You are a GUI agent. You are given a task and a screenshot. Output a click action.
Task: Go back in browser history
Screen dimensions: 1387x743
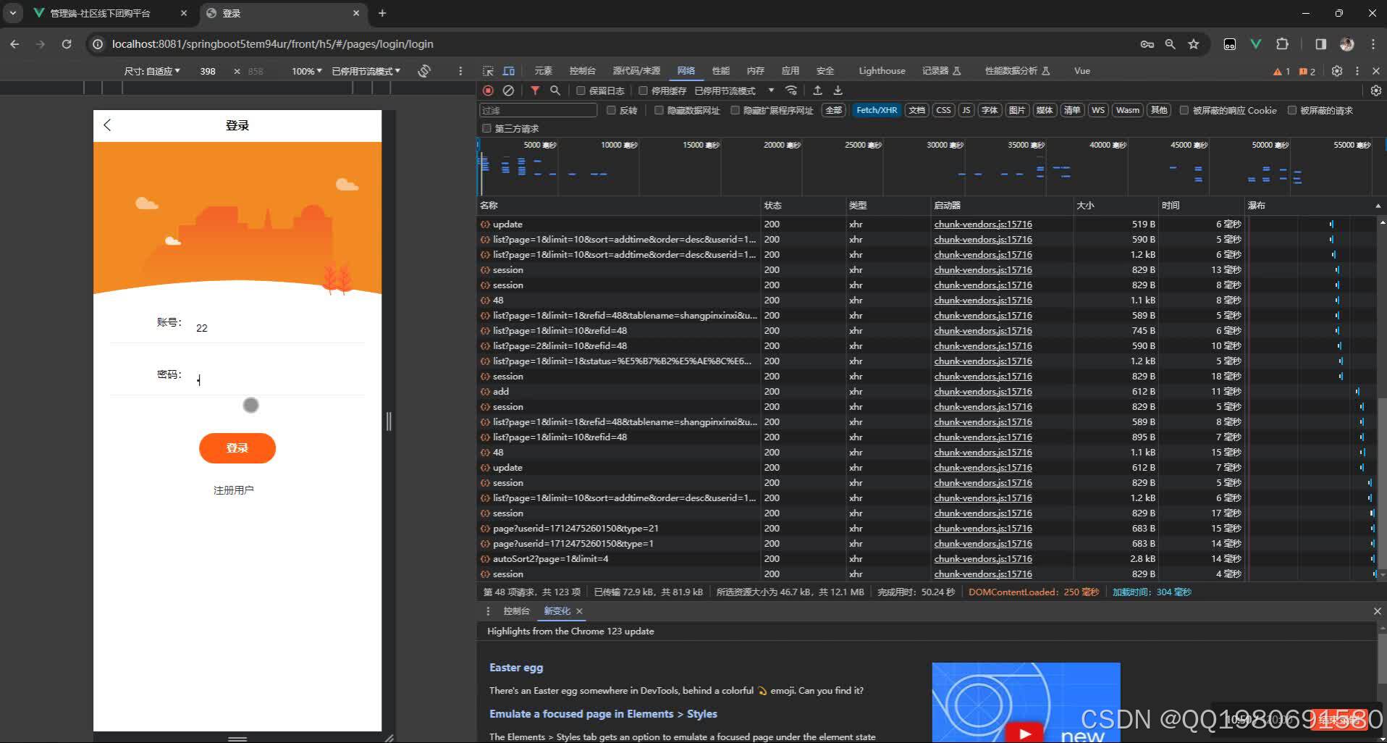tap(15, 44)
